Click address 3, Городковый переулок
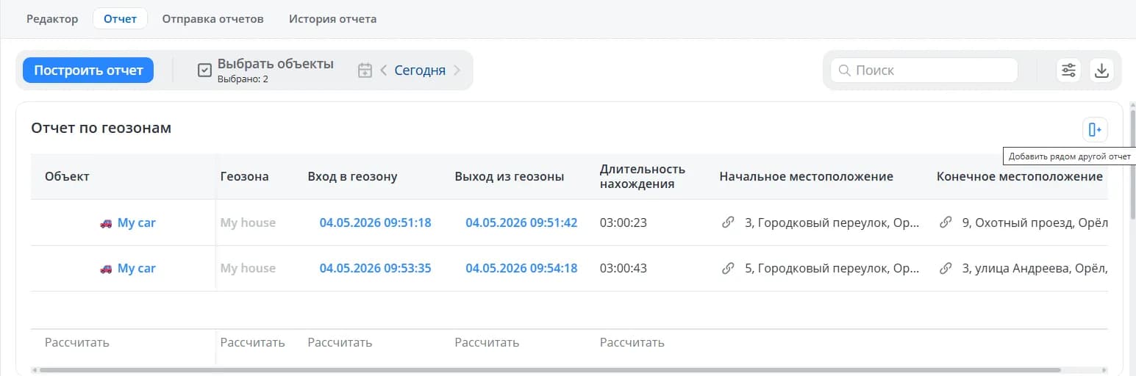1136x376 pixels. coord(832,223)
